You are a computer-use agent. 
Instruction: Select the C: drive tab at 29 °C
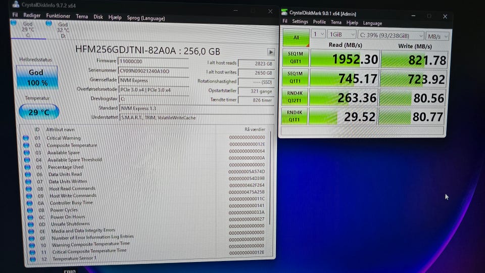click(x=28, y=30)
